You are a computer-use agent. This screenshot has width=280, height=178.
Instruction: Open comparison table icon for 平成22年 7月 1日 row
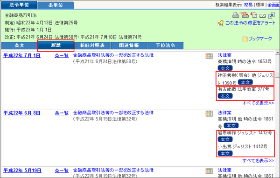coord(209,56)
